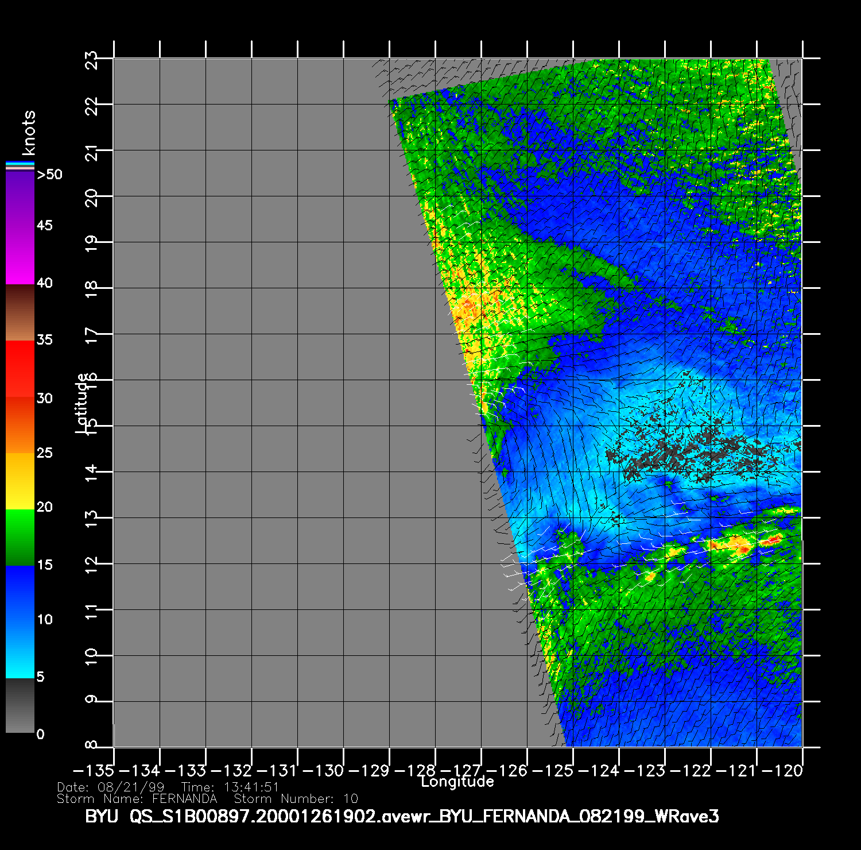Click the purple 45–50 knots legend band

coord(20,199)
